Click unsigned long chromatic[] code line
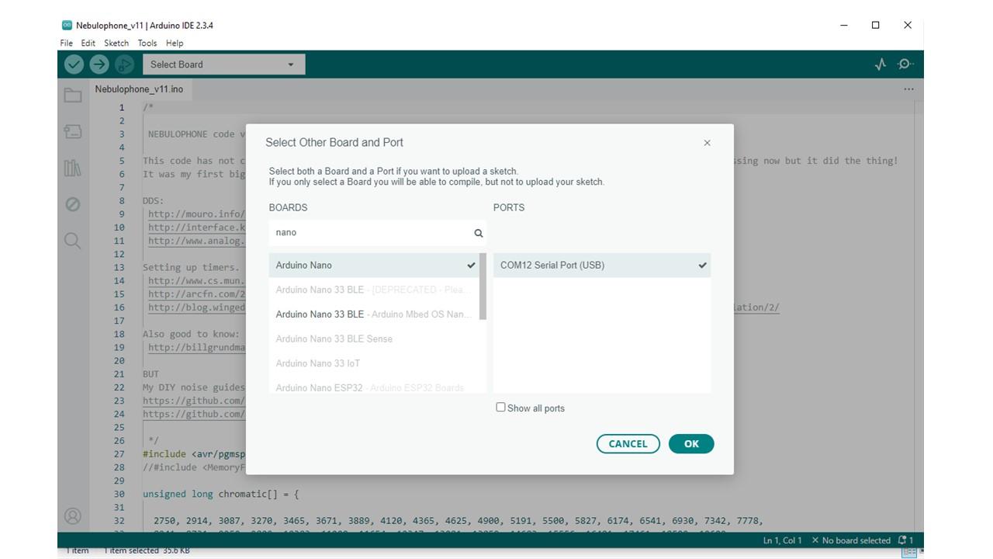 [220, 494]
